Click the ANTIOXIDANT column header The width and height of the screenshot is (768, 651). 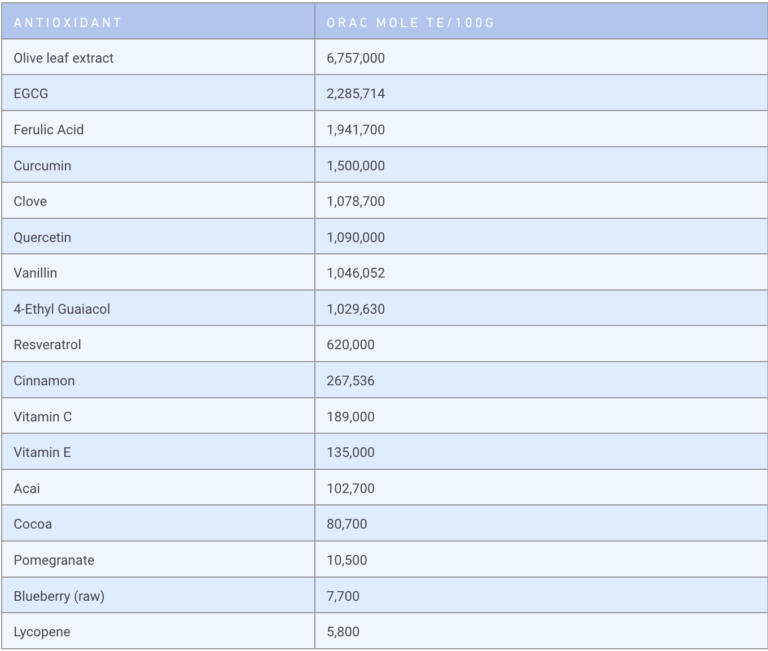coord(68,23)
